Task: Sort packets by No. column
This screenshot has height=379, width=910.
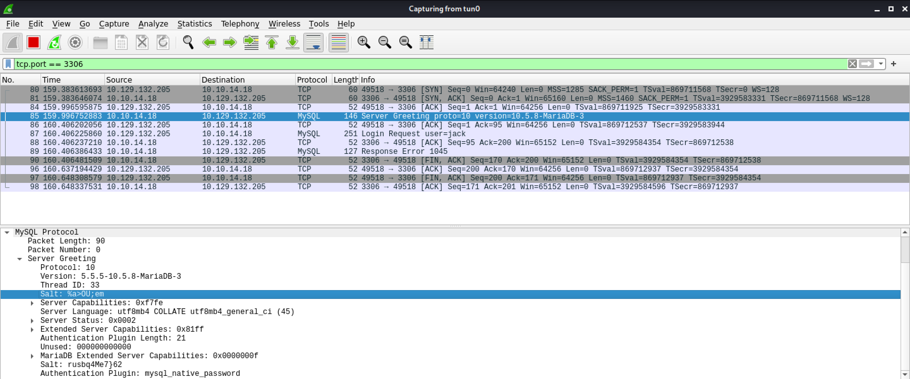Action: [21, 80]
